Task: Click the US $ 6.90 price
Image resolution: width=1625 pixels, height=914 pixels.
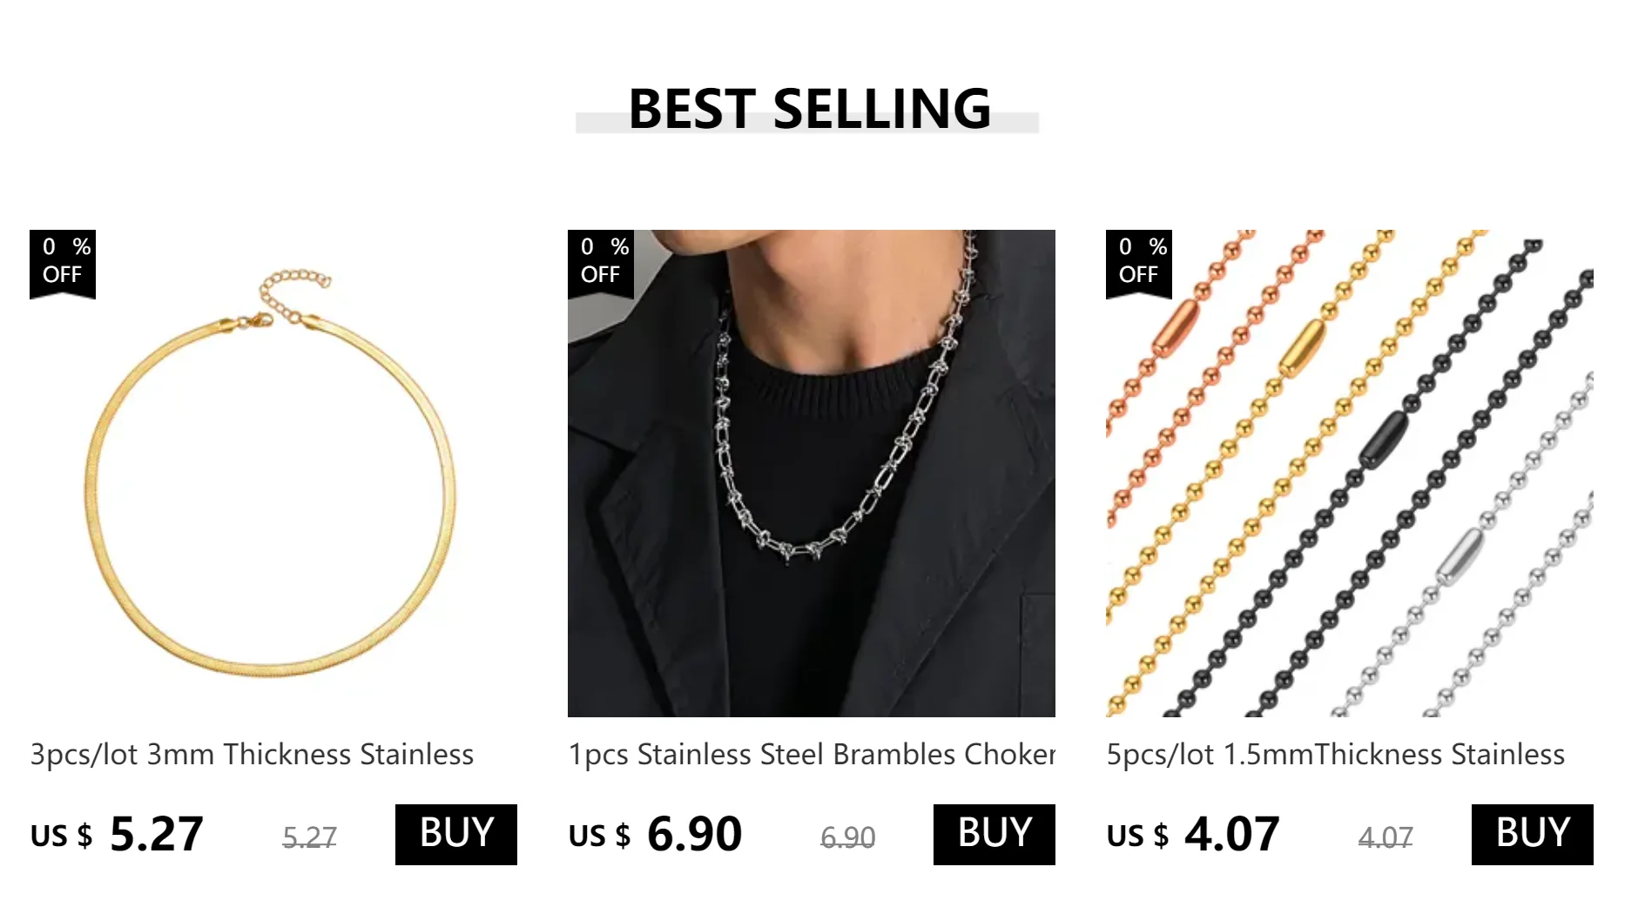Action: [655, 834]
